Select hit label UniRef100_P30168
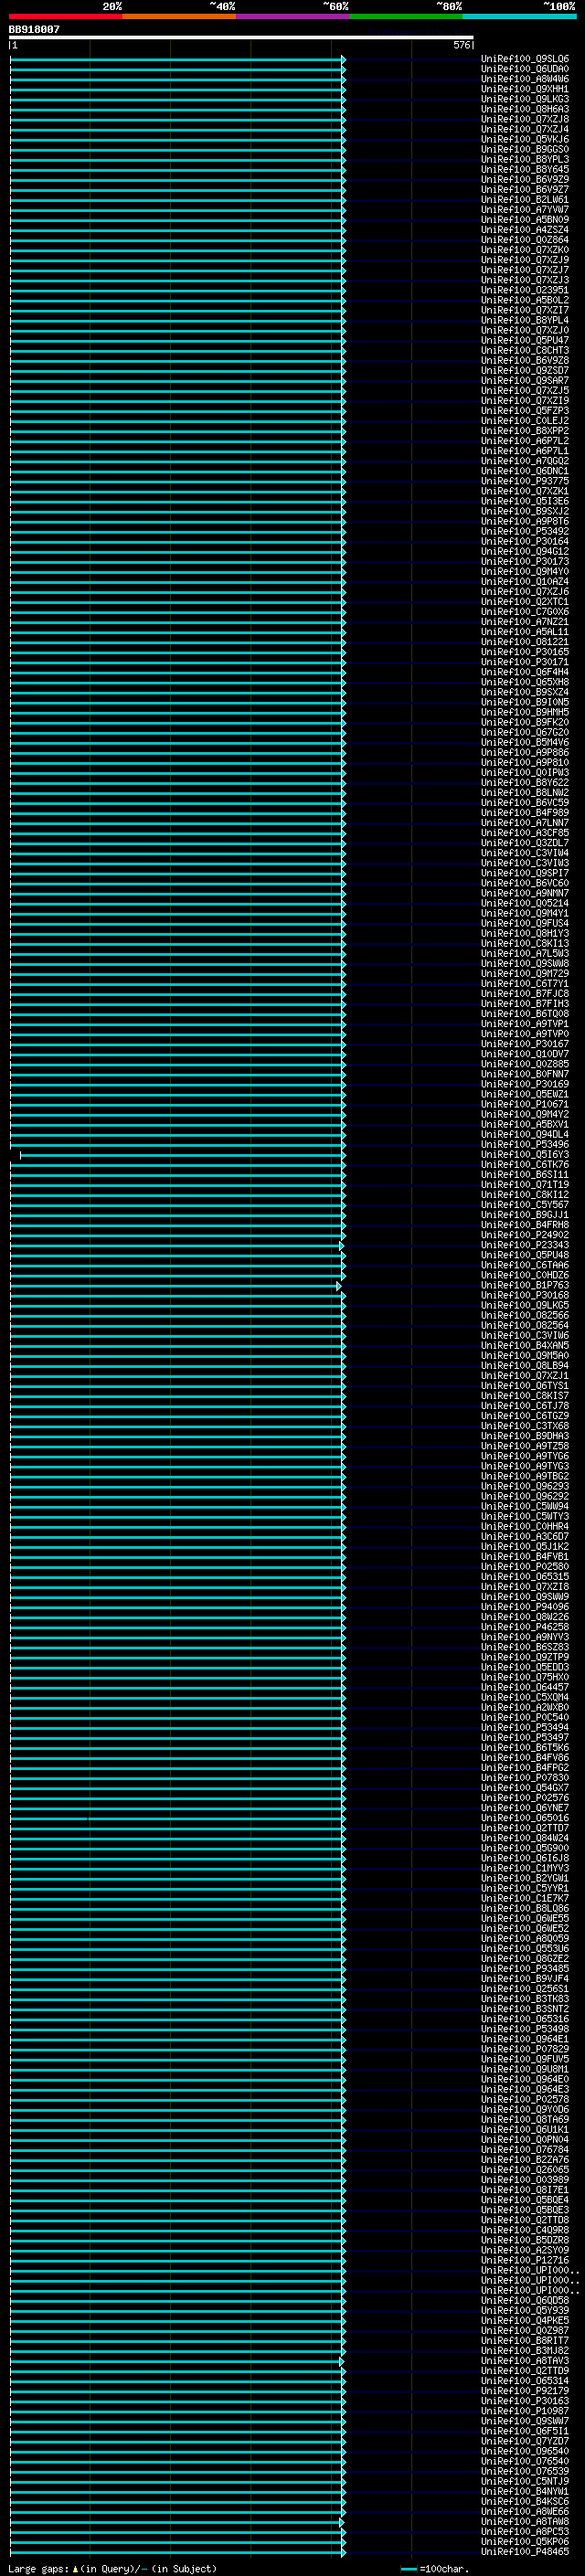The height and width of the screenshot is (2576, 585). click(x=525, y=1295)
